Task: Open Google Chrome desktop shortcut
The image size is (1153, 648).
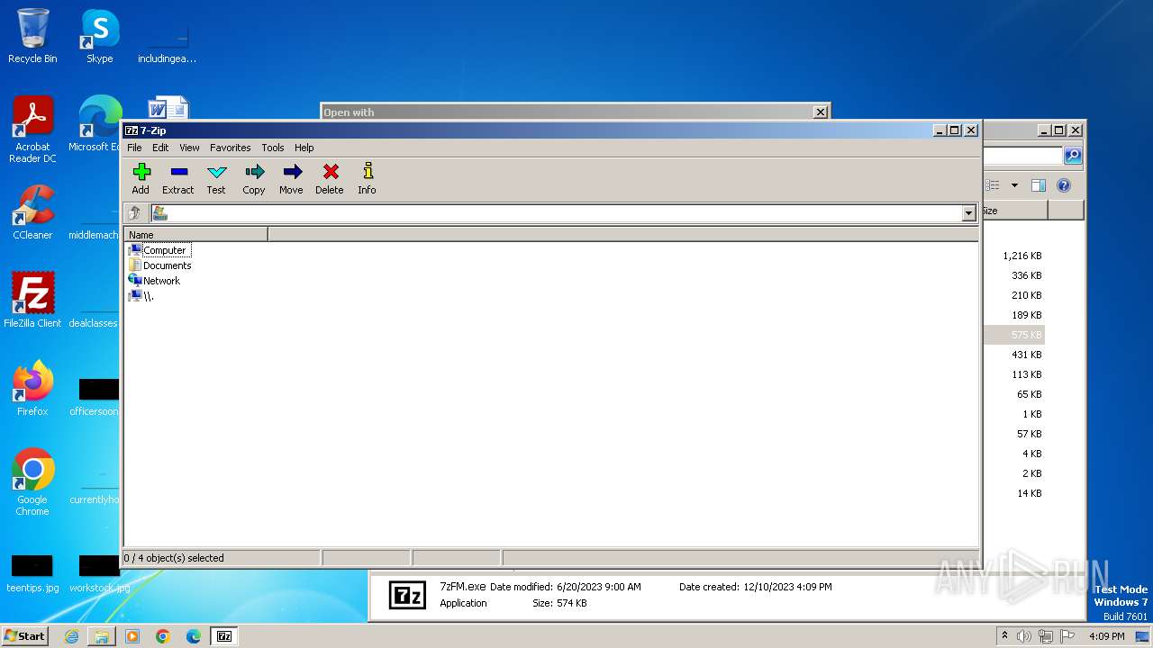Action: 32,482
